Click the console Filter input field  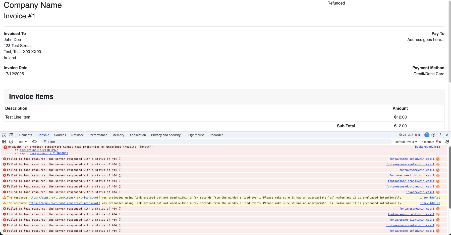216,142
